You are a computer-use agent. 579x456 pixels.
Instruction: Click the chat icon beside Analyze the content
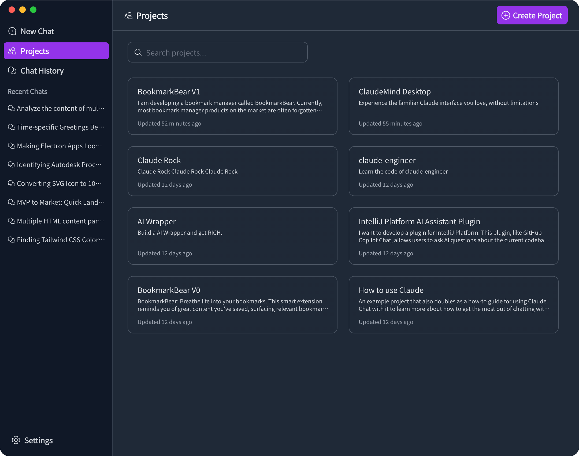click(11, 108)
